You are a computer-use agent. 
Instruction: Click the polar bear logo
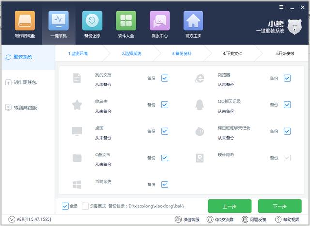[294, 27]
